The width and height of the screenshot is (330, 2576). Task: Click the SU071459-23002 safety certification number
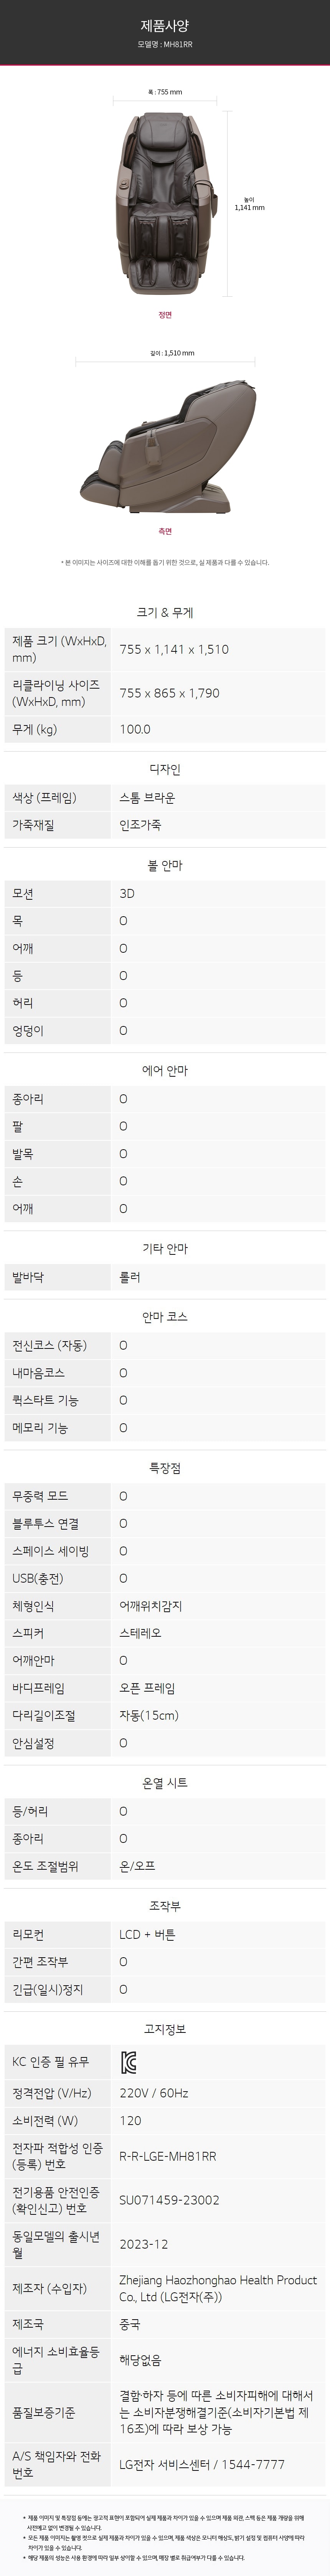(x=169, y=2199)
